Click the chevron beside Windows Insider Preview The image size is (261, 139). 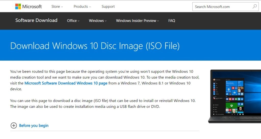pyautogui.click(x=158, y=21)
